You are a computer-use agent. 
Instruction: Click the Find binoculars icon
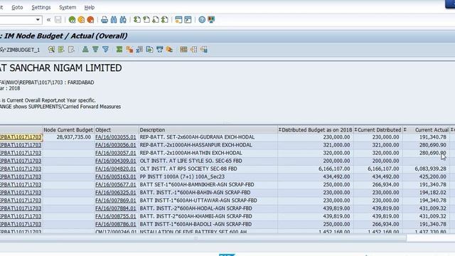pos(114,20)
